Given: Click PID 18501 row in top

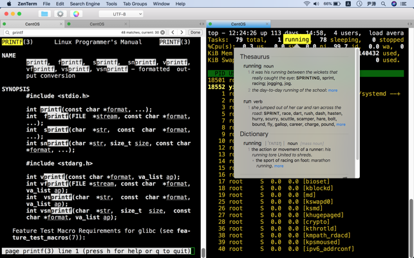Looking at the screenshot, I should [221, 80].
